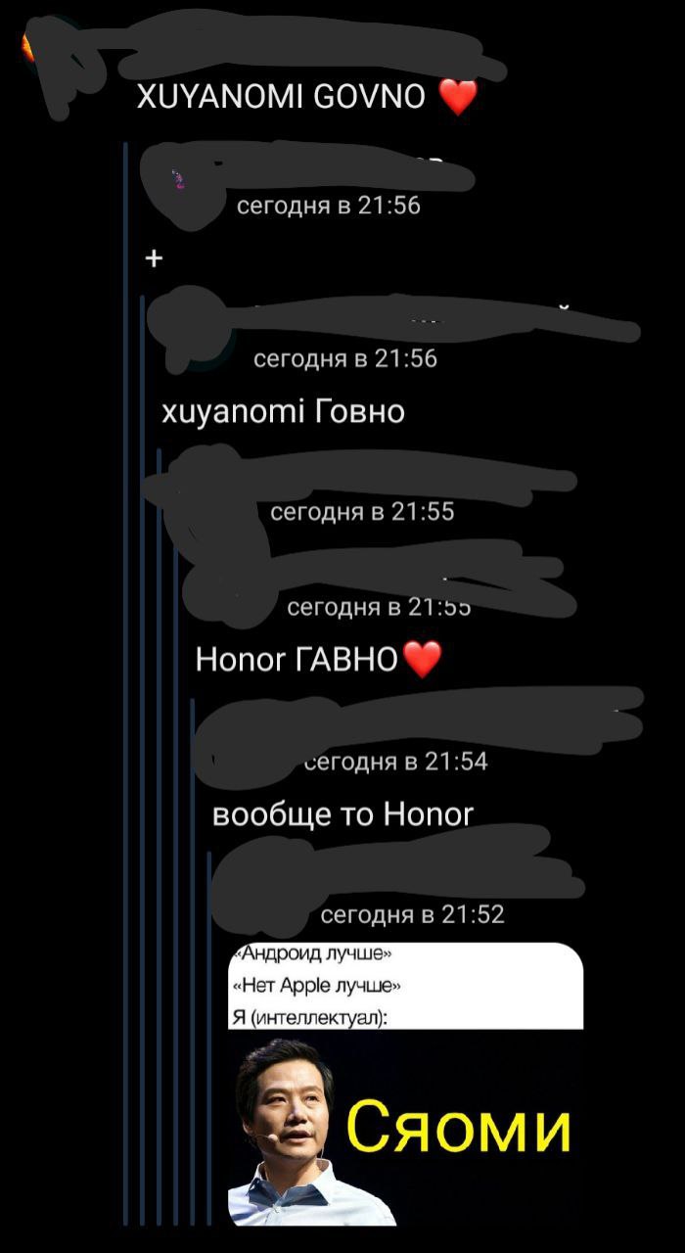The height and width of the screenshot is (1253, 685).
Task: Tap the "Honor ГАВНО" message text
Action: coord(297,660)
